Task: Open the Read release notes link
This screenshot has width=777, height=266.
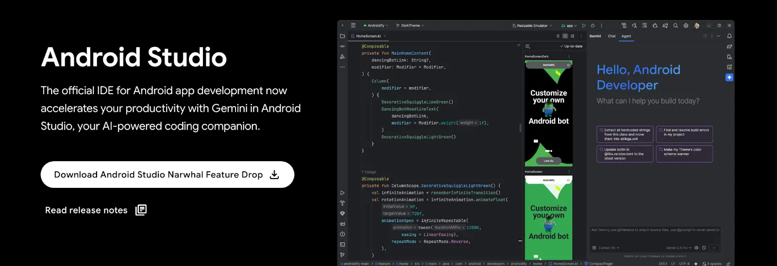Action: tap(96, 210)
